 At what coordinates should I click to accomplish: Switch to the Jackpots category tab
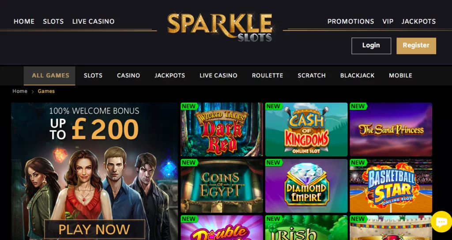[x=169, y=76]
